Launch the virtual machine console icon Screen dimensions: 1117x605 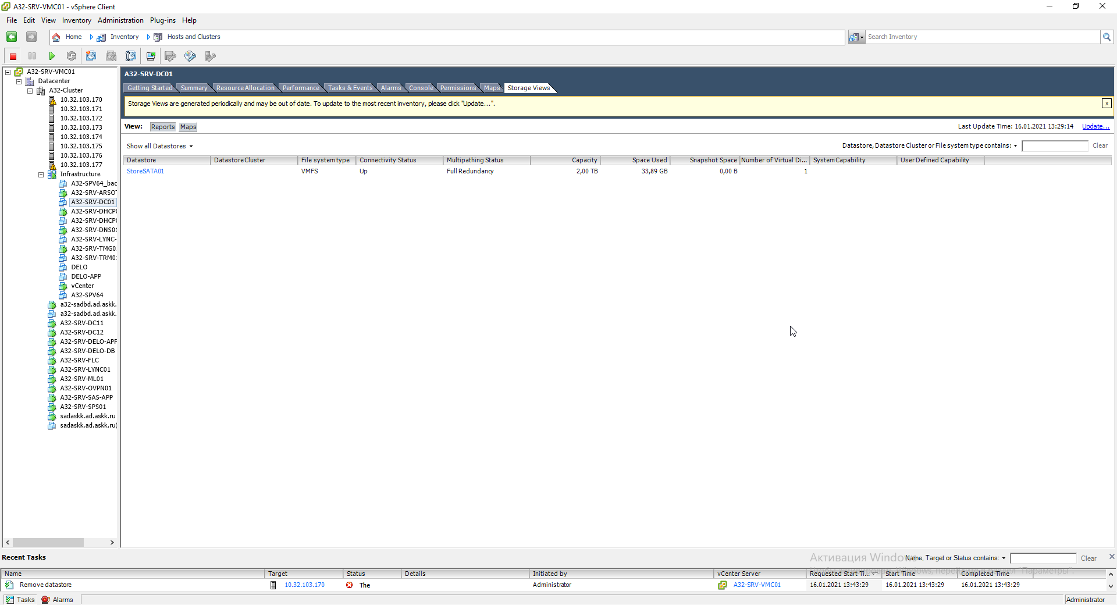point(151,56)
